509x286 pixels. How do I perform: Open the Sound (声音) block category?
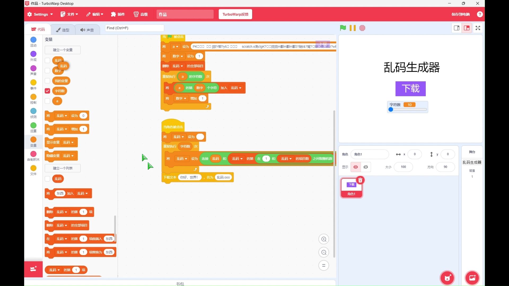33,70
